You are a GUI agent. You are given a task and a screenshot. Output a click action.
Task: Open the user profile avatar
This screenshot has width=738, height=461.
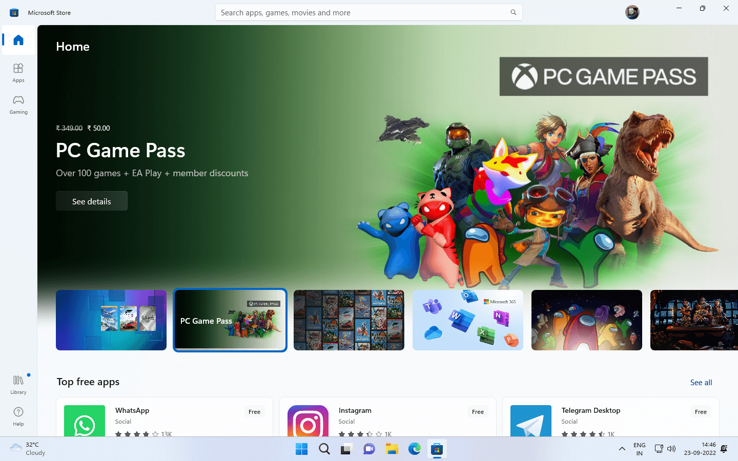tap(632, 12)
